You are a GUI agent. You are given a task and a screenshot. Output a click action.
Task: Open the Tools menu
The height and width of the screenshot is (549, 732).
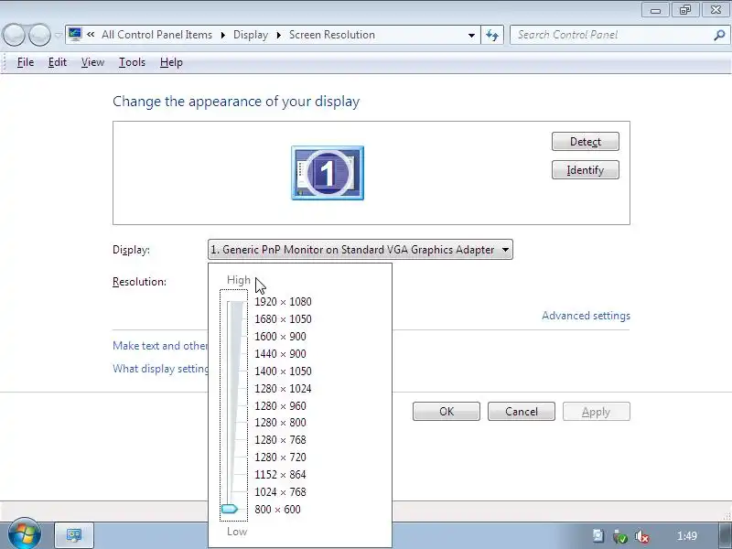[x=132, y=62]
